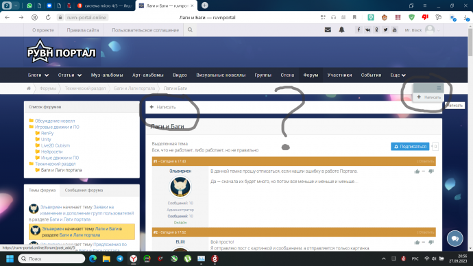This screenshot has width=473, height=266.
Task: Open the События menu item
Action: (x=371, y=75)
